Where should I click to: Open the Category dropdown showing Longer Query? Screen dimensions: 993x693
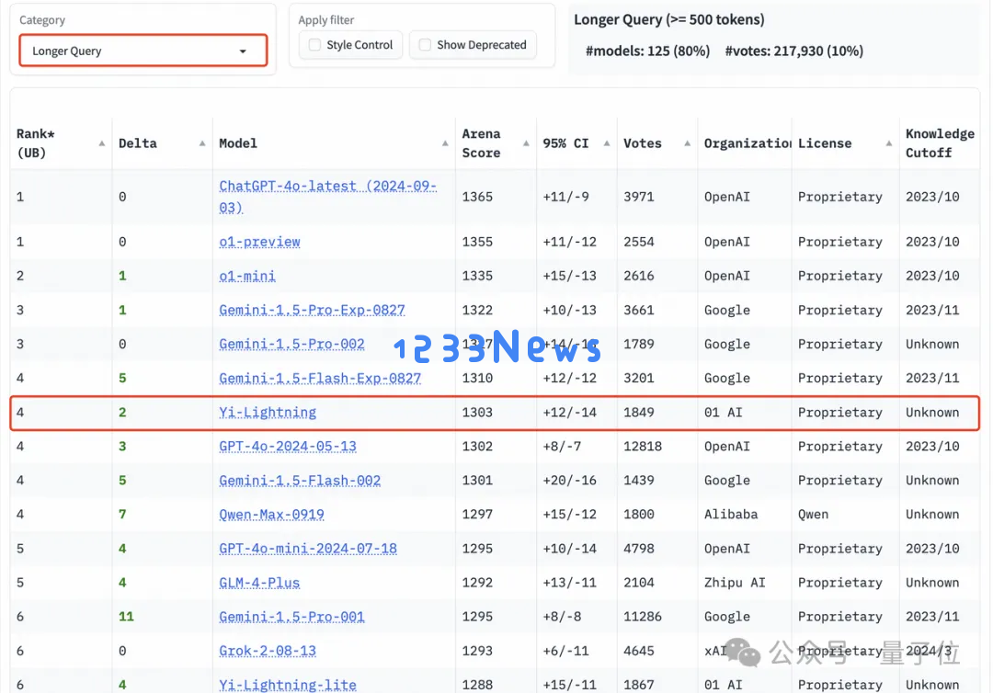coord(143,51)
